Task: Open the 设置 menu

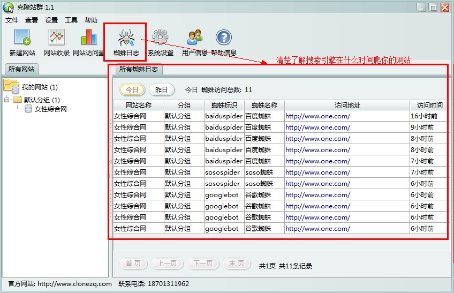Action: 51,20
